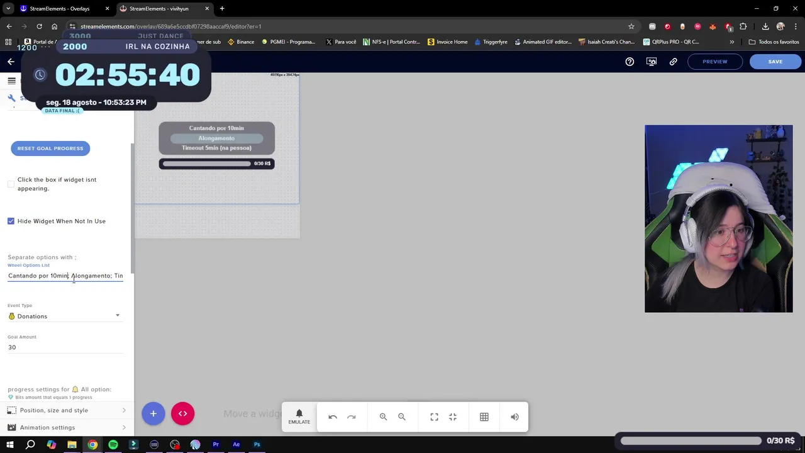The width and height of the screenshot is (805, 453).
Task: Open Spotify from the taskbar
Action: (113, 445)
